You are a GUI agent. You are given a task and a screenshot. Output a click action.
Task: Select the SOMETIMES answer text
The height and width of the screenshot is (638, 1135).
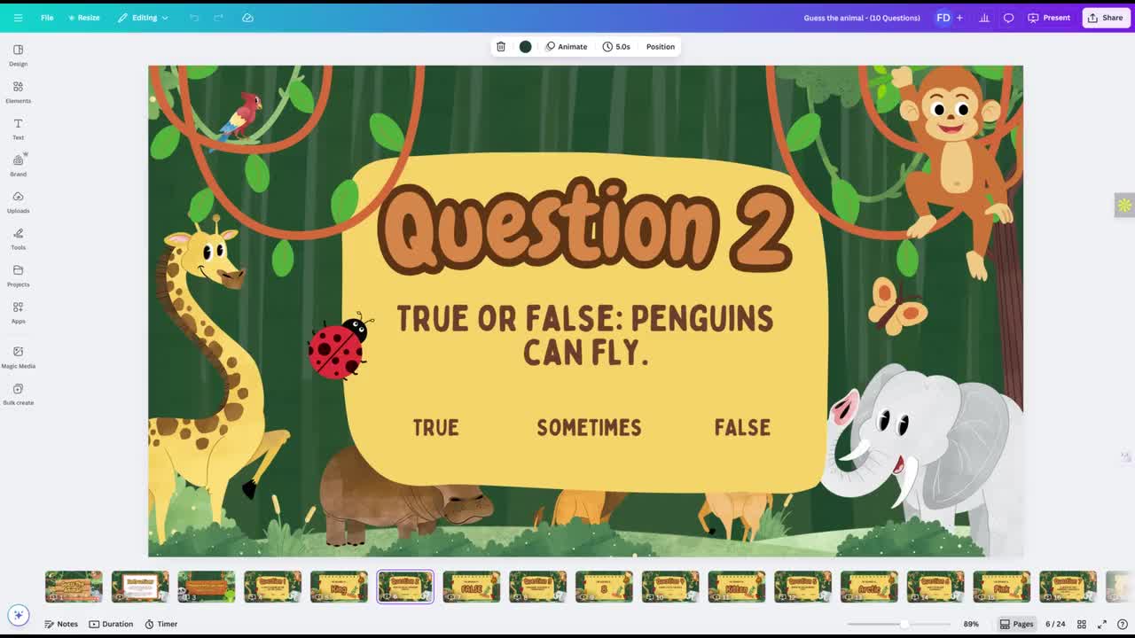[589, 427]
